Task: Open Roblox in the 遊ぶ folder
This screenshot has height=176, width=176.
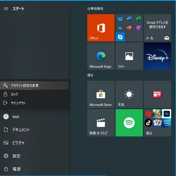Action: (x=148, y=114)
